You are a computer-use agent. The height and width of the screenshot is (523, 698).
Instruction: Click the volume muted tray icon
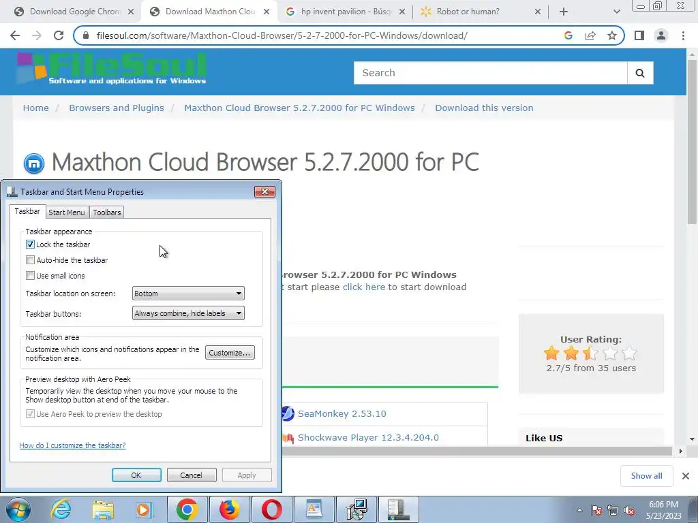(x=629, y=510)
